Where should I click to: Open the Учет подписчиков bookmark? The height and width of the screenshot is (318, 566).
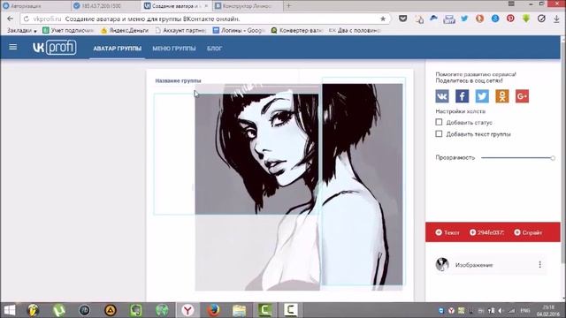(x=68, y=31)
